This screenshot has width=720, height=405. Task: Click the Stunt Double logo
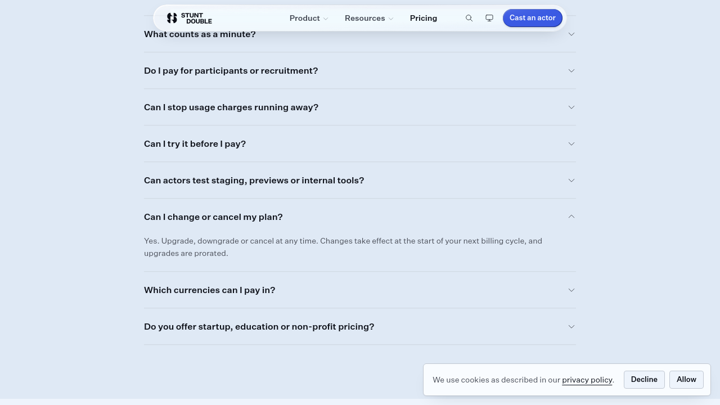(x=190, y=18)
